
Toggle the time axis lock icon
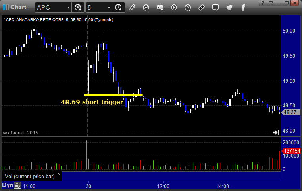pos(17,185)
